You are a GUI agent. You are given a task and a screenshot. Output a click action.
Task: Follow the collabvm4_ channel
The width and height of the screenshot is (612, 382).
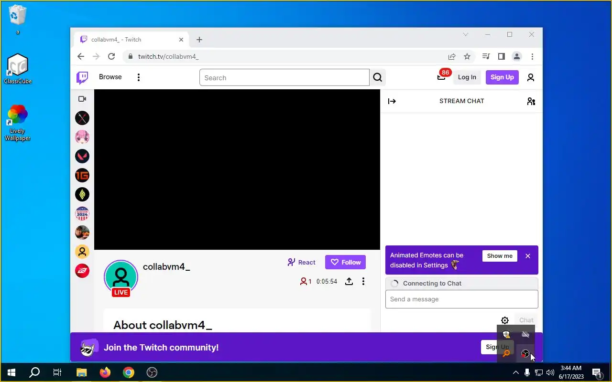point(345,262)
